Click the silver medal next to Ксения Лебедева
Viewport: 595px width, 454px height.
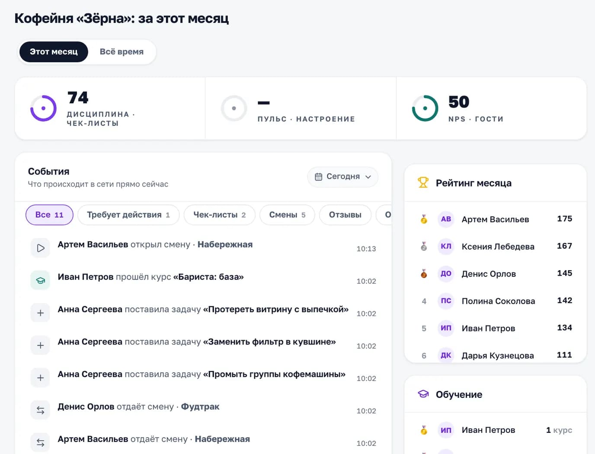point(424,247)
